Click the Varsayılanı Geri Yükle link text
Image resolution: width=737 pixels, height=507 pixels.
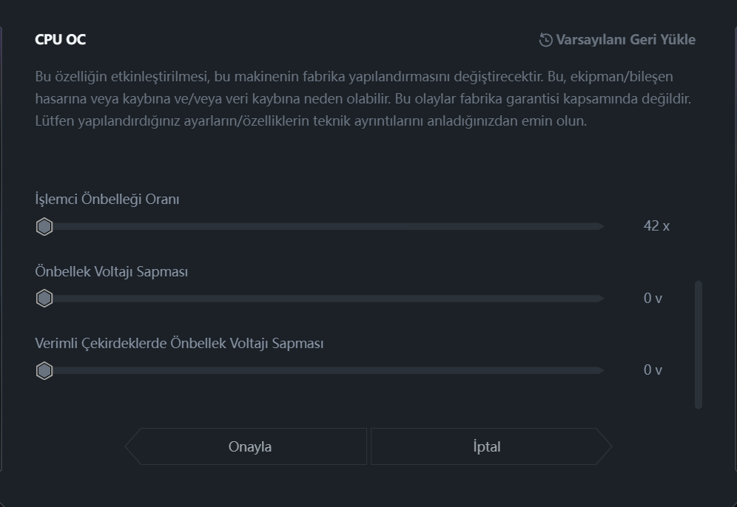(x=625, y=40)
